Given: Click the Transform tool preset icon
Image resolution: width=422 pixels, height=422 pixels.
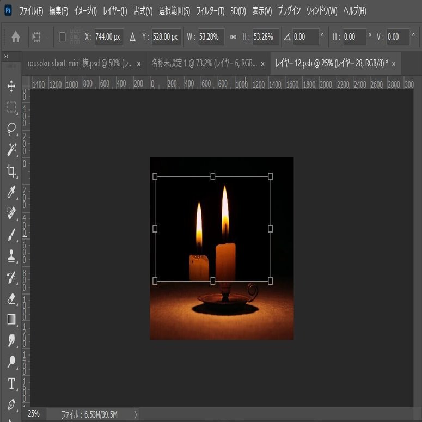Looking at the screenshot, I should [x=36, y=37].
